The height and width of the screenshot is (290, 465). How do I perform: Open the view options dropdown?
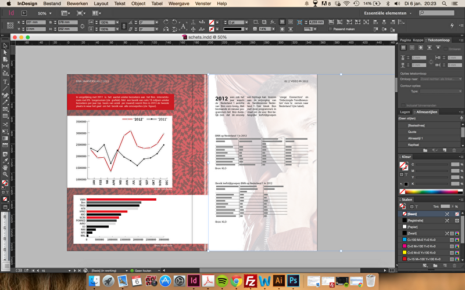65,13
